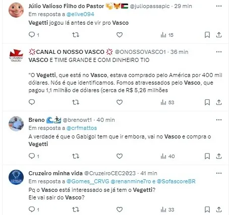The height and width of the screenshot is (215, 229).
Task: Like Breno's tweet about Gabigol
Action: coord(120,156)
